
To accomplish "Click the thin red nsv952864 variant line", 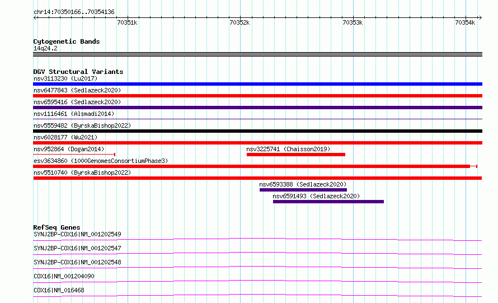I will click(x=74, y=155).
